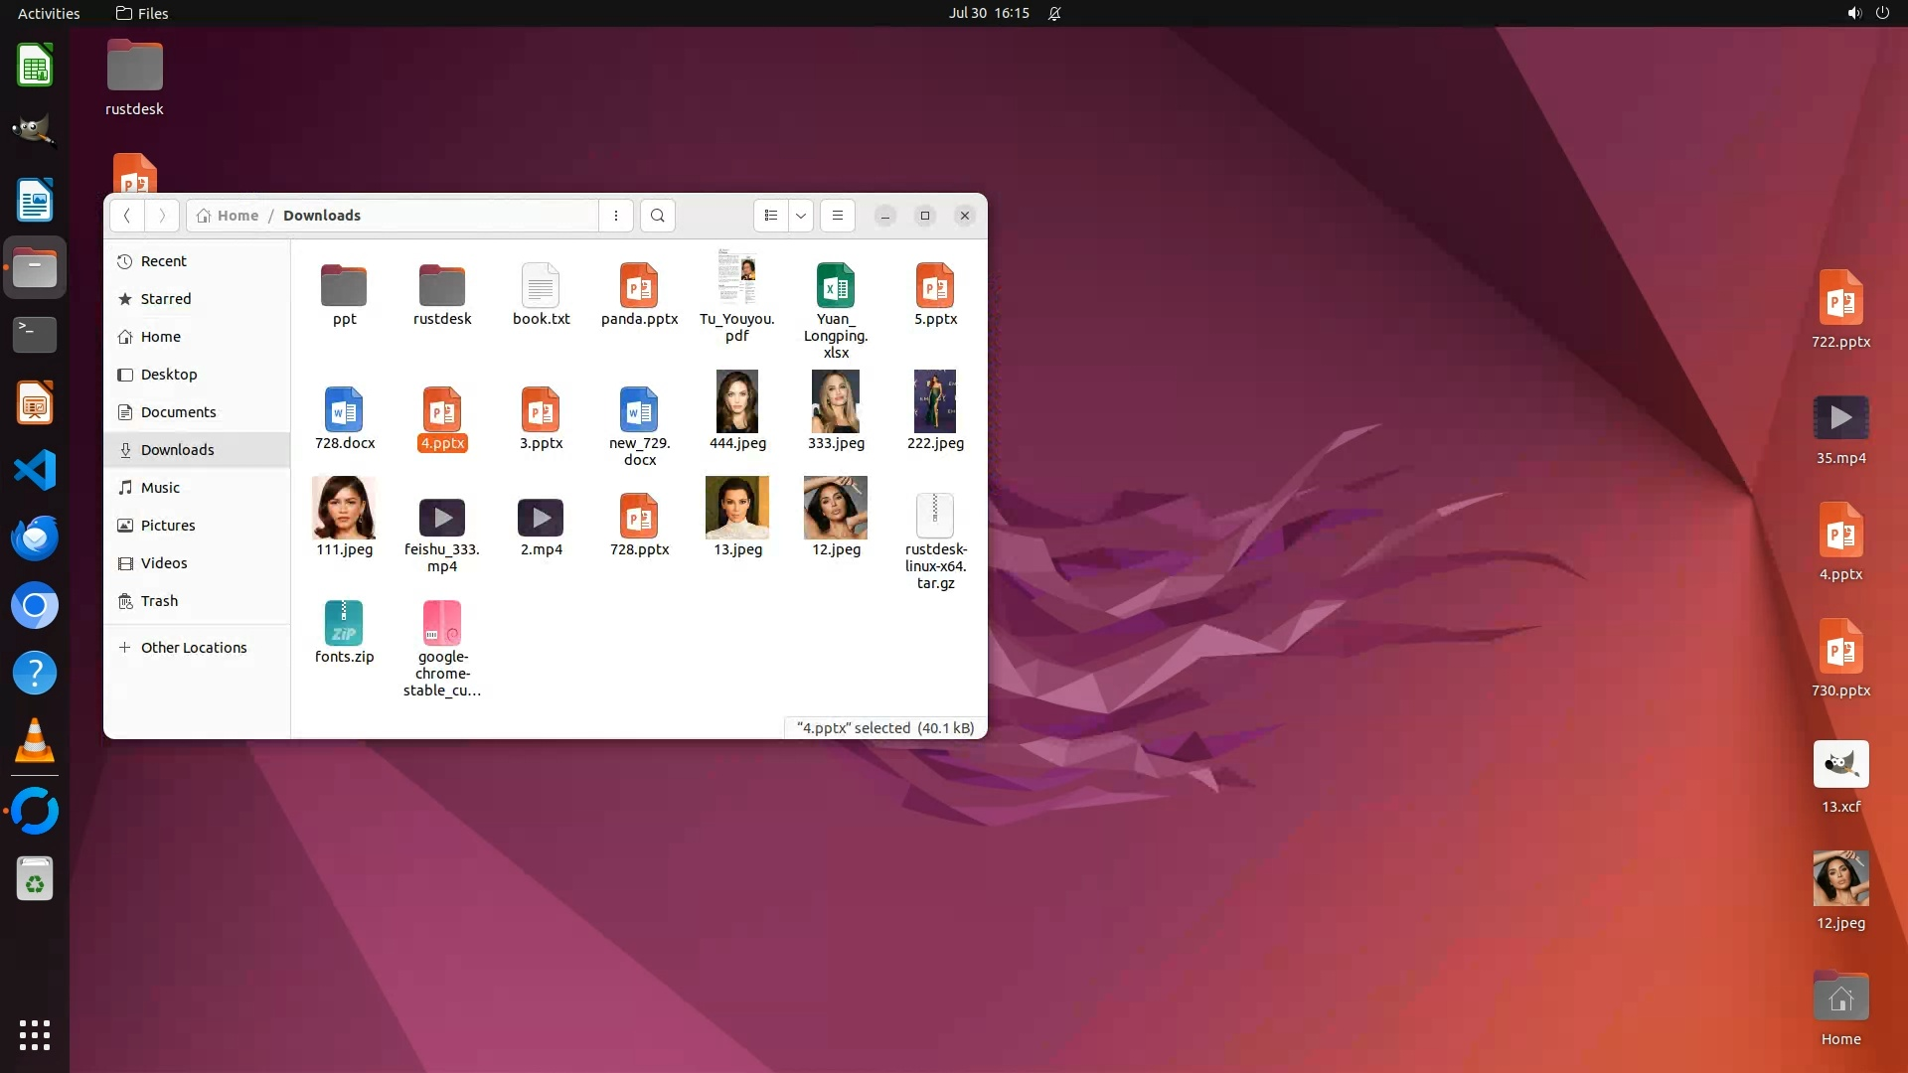Open Starred in the sidebar
This screenshot has width=1908, height=1073.
165,299
